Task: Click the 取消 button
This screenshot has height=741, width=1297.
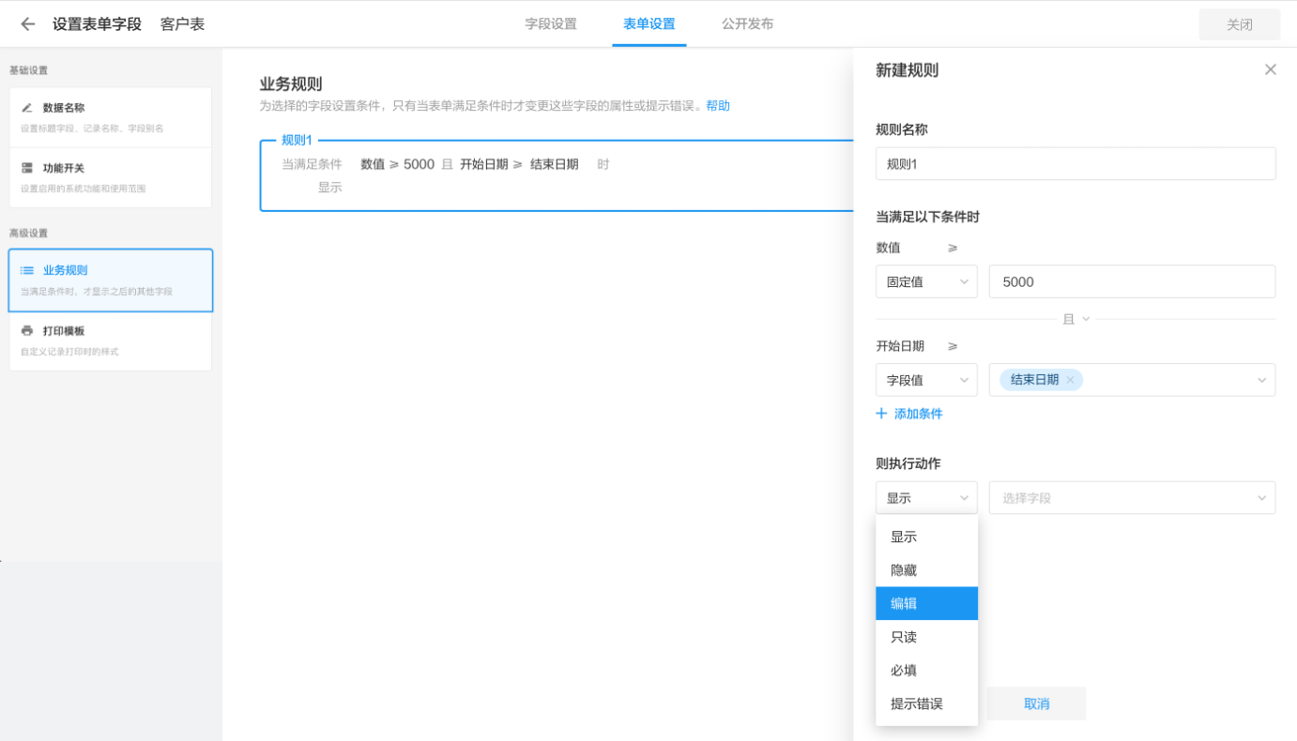Action: [1036, 703]
